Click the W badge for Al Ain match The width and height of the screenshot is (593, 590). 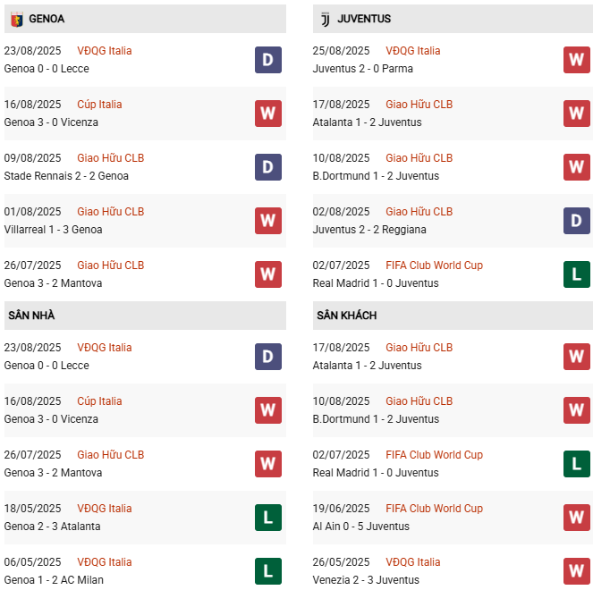pos(577,518)
